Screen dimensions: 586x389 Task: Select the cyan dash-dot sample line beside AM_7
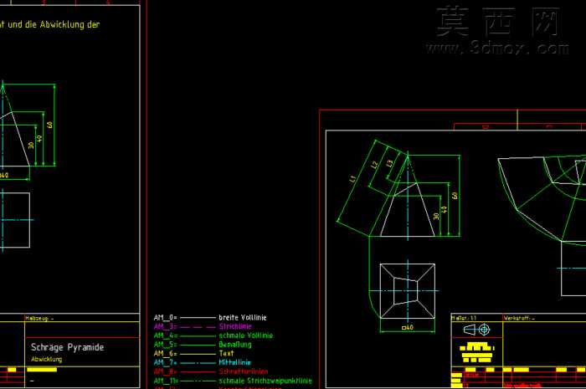pyautogui.click(x=198, y=362)
